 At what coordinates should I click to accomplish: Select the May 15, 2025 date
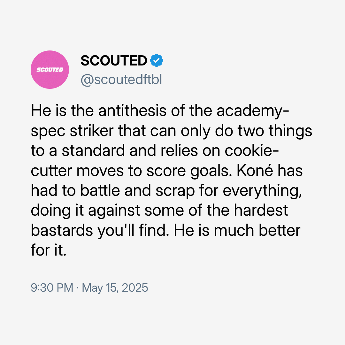115,288
